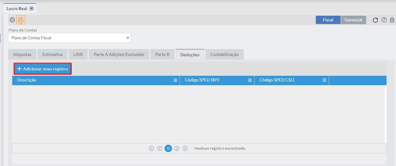Open Código SPED CSLL column menu

click(x=324, y=80)
